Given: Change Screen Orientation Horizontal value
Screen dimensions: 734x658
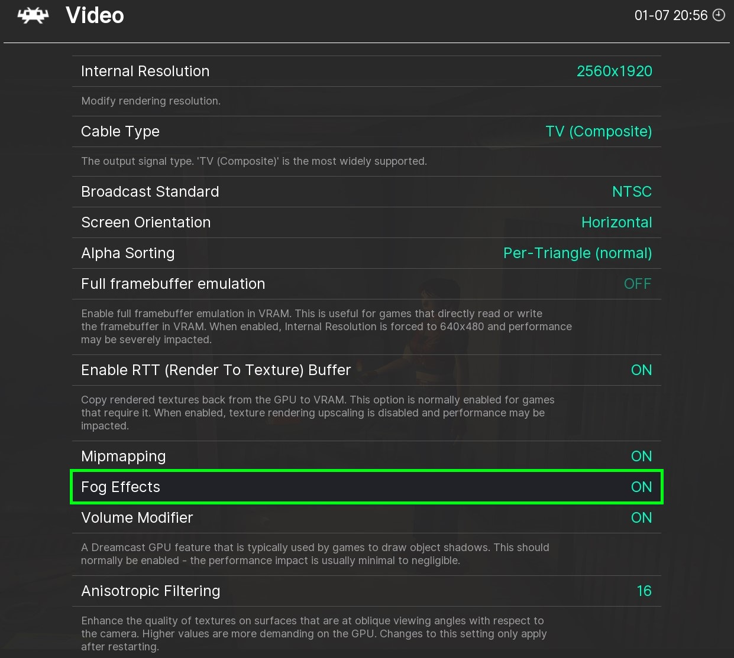Looking at the screenshot, I should [616, 223].
